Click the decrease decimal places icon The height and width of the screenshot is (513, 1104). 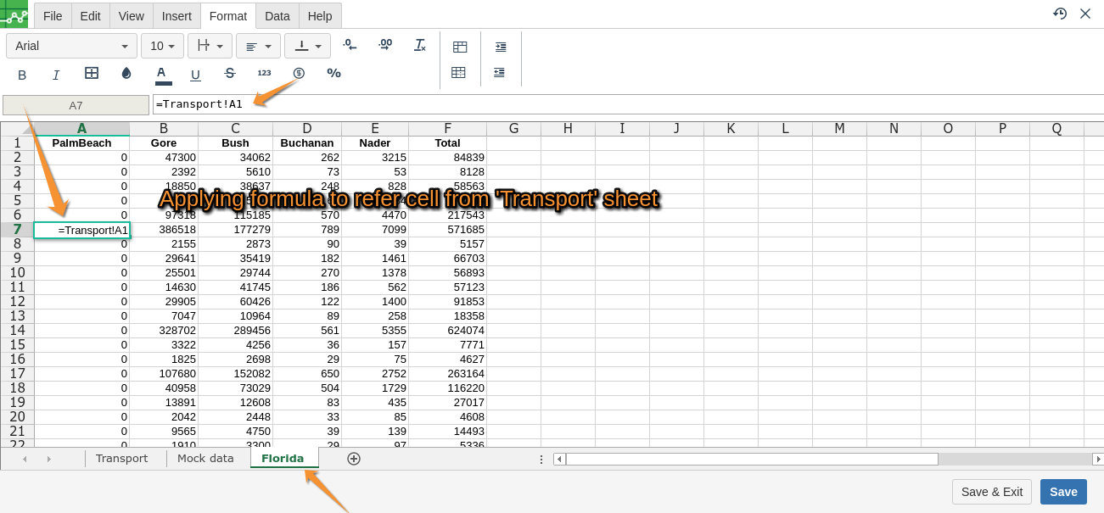350,45
